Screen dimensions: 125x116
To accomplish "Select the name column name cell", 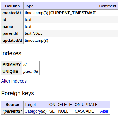I will (12, 27).
